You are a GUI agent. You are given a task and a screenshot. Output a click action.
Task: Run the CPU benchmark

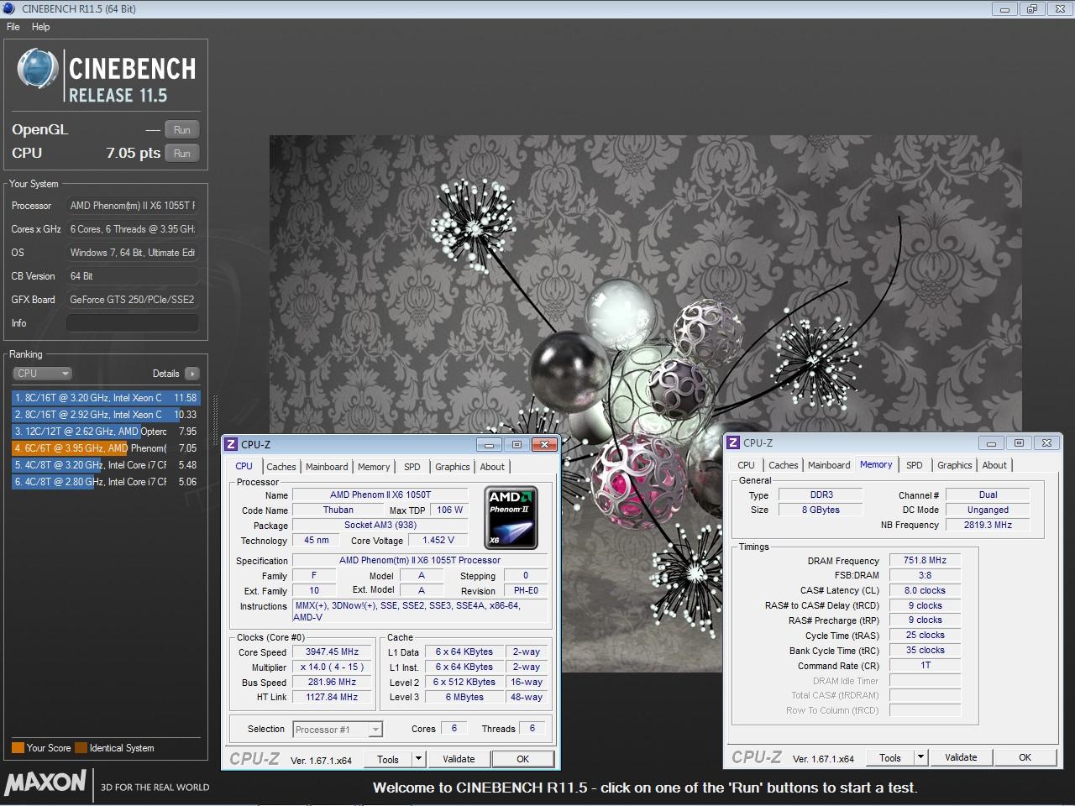click(182, 153)
